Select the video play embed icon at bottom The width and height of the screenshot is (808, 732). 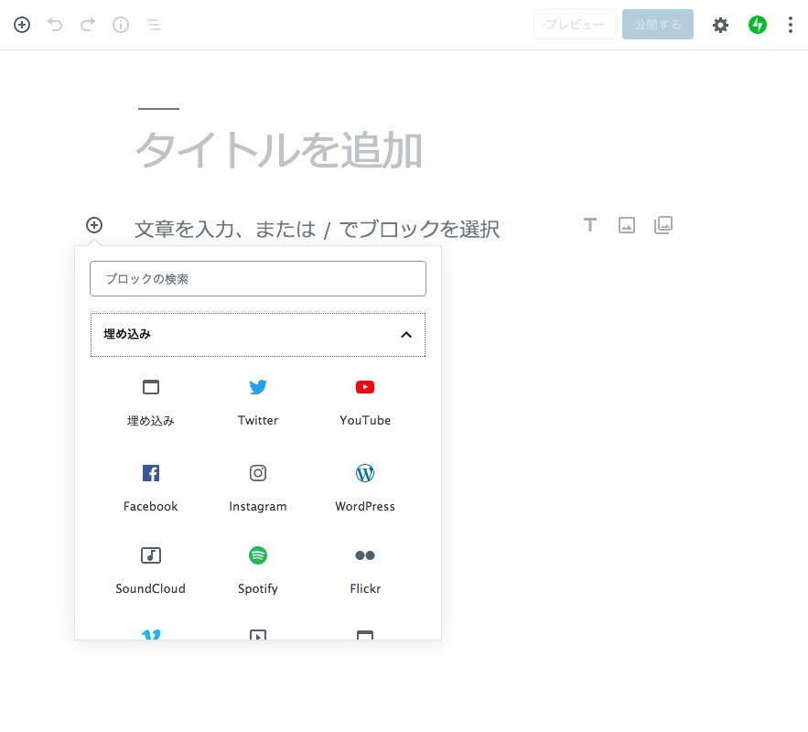coord(258,634)
